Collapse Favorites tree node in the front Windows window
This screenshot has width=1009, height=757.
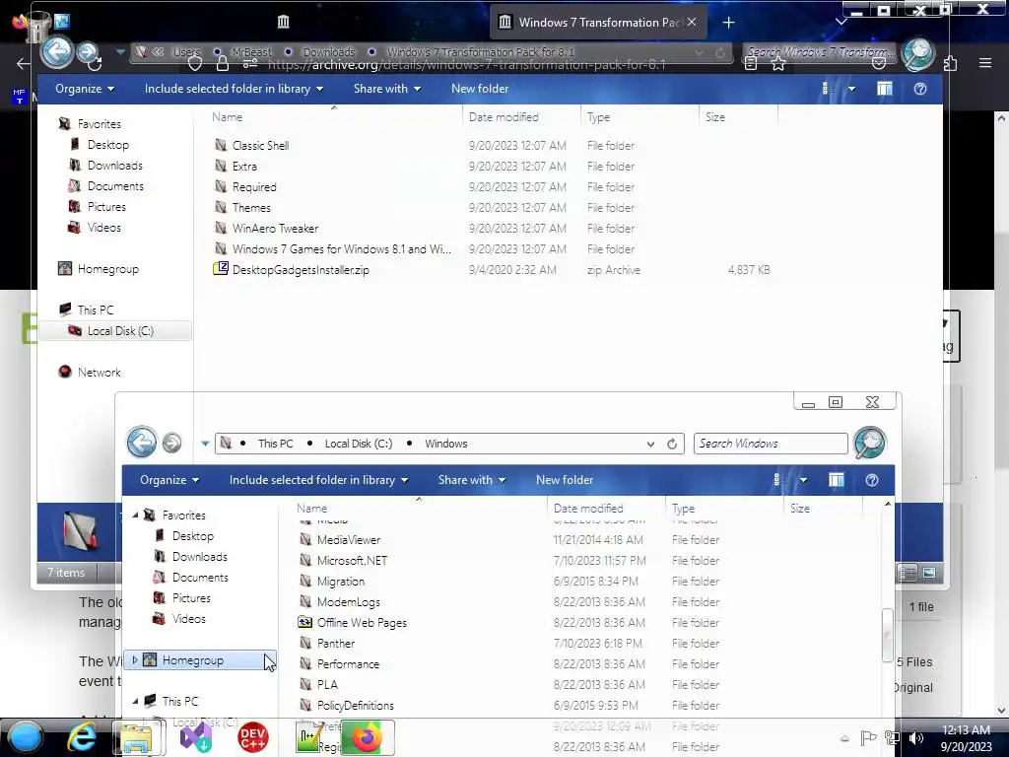[135, 515]
